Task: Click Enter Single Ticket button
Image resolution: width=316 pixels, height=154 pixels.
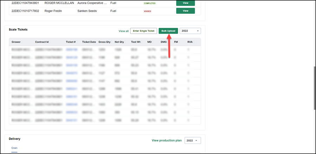Action: (144, 31)
